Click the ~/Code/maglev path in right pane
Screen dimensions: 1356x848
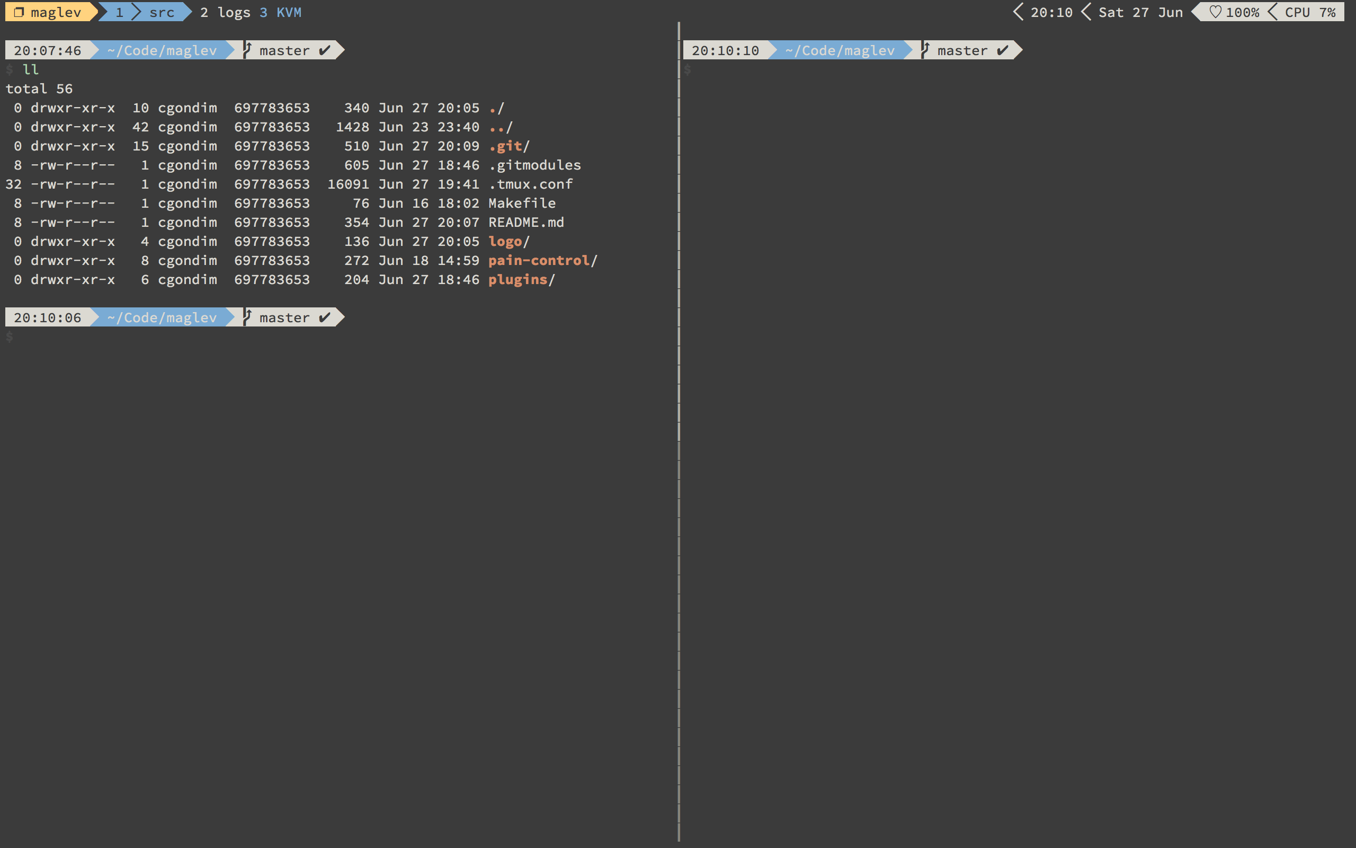[840, 50]
